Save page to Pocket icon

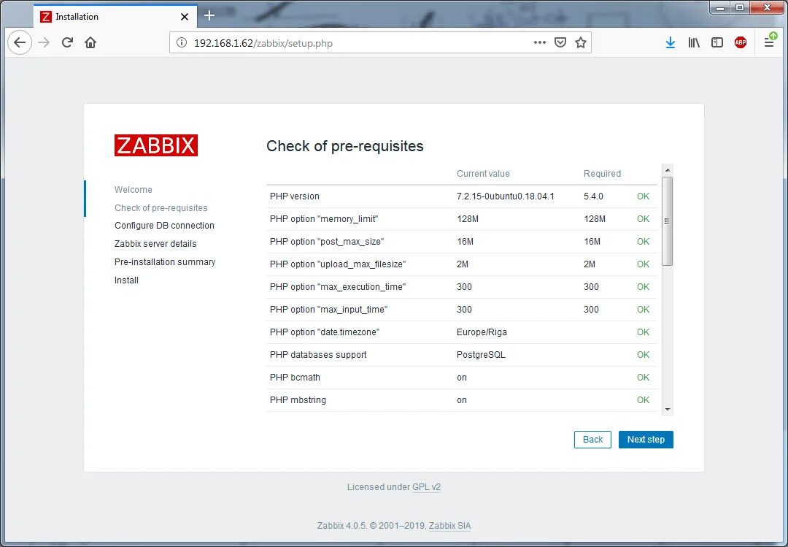(x=560, y=43)
